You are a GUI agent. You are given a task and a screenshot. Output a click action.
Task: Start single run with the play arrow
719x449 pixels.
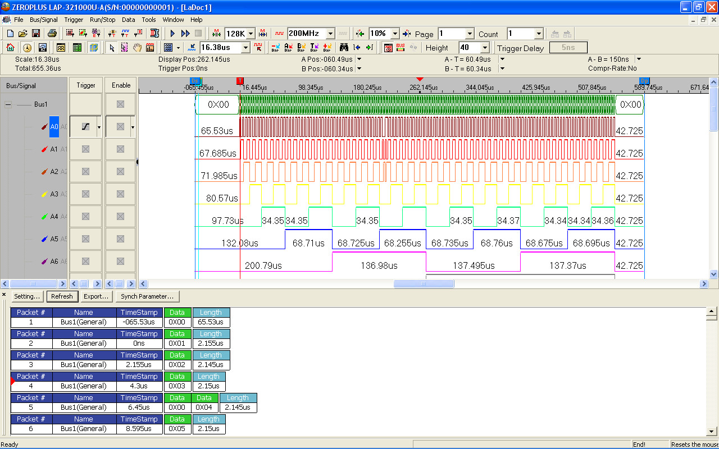coord(173,34)
